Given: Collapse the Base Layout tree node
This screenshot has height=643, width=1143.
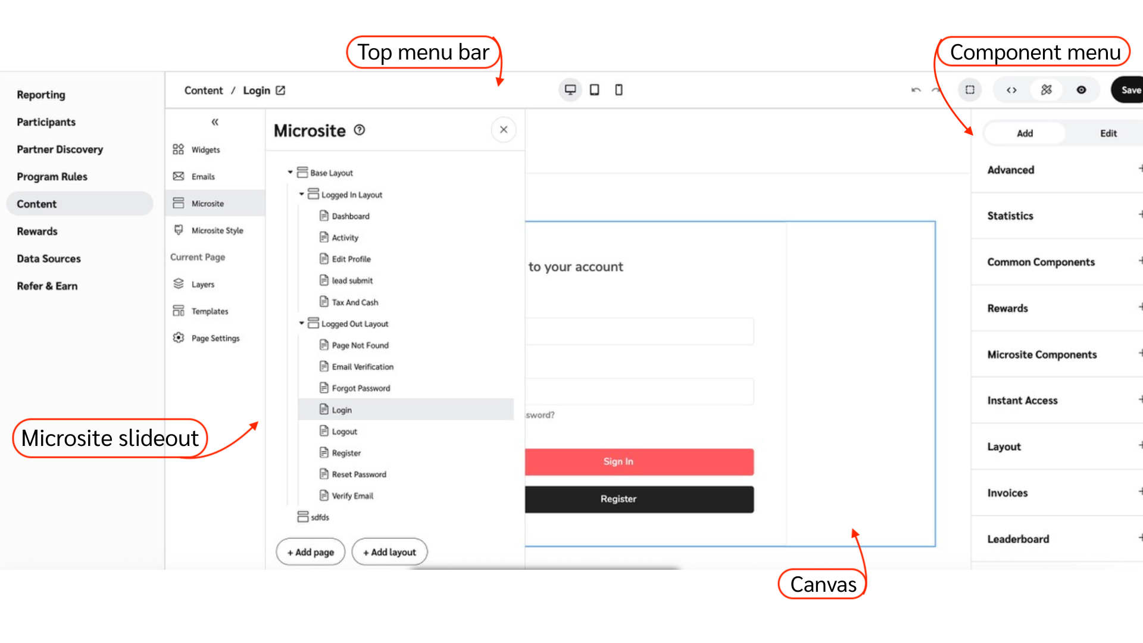Looking at the screenshot, I should click(291, 172).
